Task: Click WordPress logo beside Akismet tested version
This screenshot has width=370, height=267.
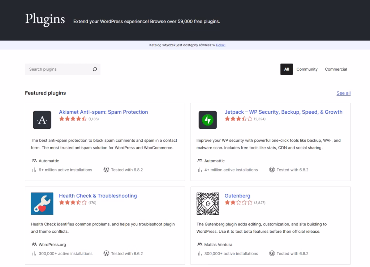Action: pos(106,170)
